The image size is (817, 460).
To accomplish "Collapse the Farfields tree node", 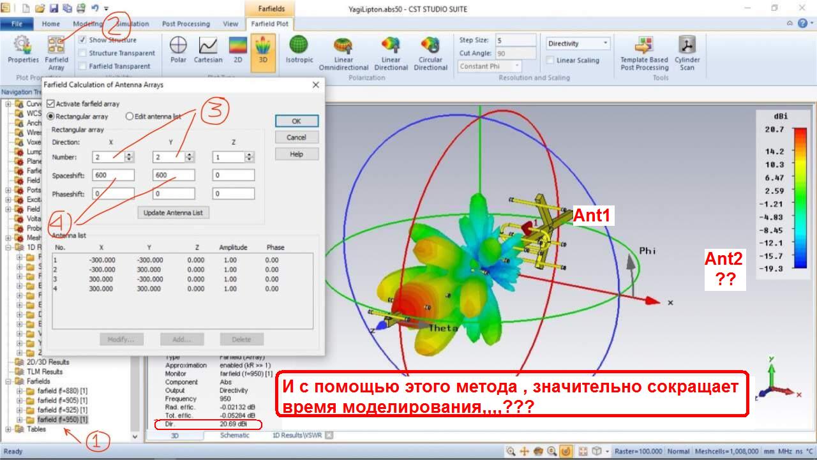I will (x=9, y=381).
